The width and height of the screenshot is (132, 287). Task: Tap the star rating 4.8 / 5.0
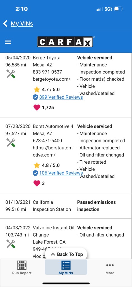point(47,165)
